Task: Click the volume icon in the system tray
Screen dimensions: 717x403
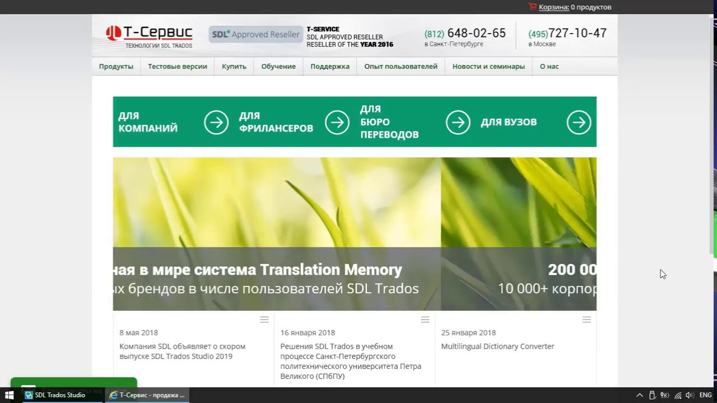Action: tap(689, 395)
